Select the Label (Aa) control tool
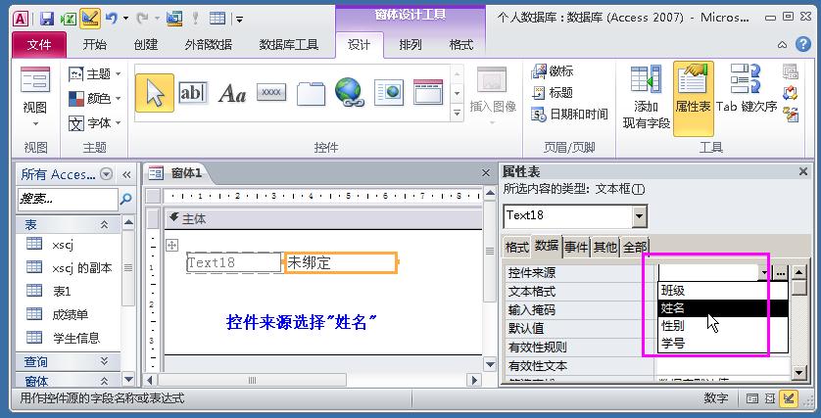 (232, 93)
